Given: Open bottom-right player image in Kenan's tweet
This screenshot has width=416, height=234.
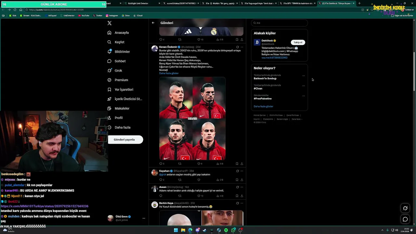Looking at the screenshot, I should click(x=209, y=139).
